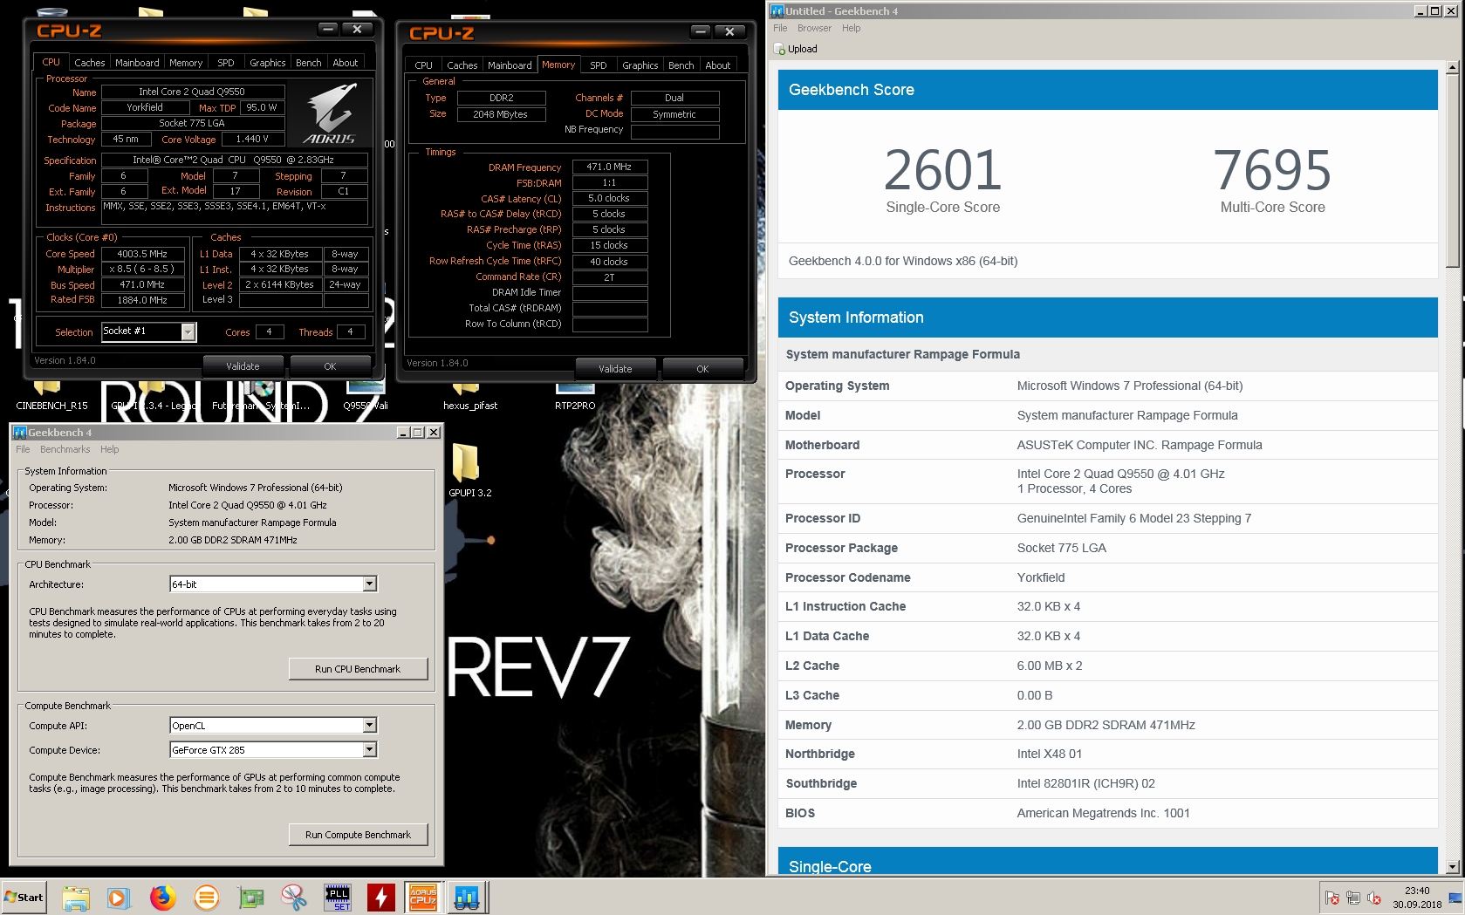This screenshot has height=915, width=1465.
Task: Click the Specification Q9550 @ 2.83GHz field
Action: click(234, 160)
